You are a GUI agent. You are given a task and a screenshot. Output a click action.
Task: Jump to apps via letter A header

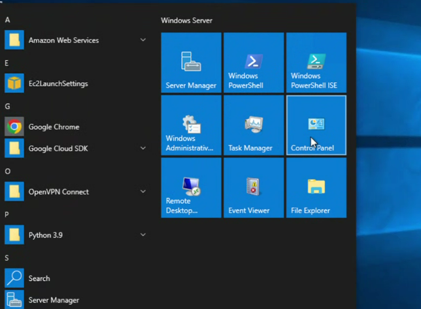pyautogui.click(x=8, y=20)
